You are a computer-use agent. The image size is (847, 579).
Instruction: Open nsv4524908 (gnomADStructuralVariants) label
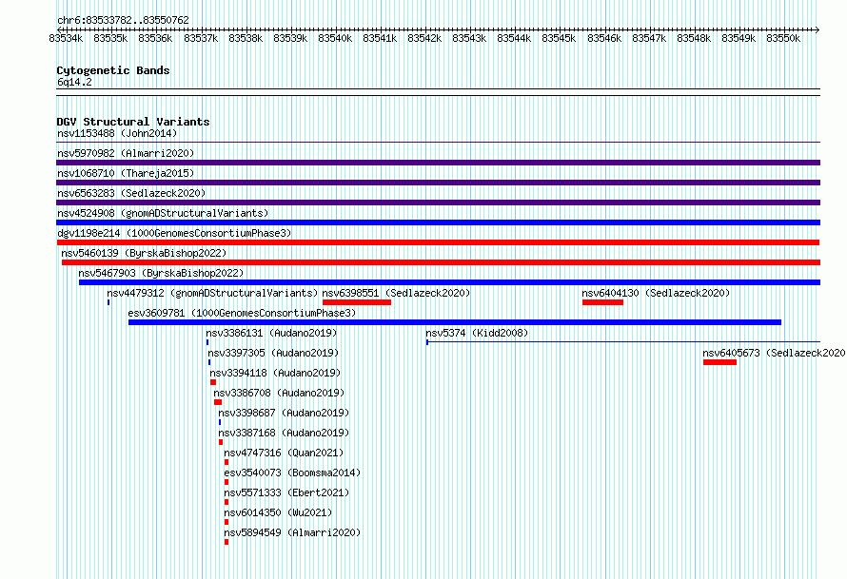(163, 213)
